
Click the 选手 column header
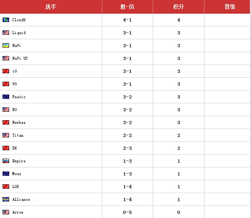[x=51, y=7]
